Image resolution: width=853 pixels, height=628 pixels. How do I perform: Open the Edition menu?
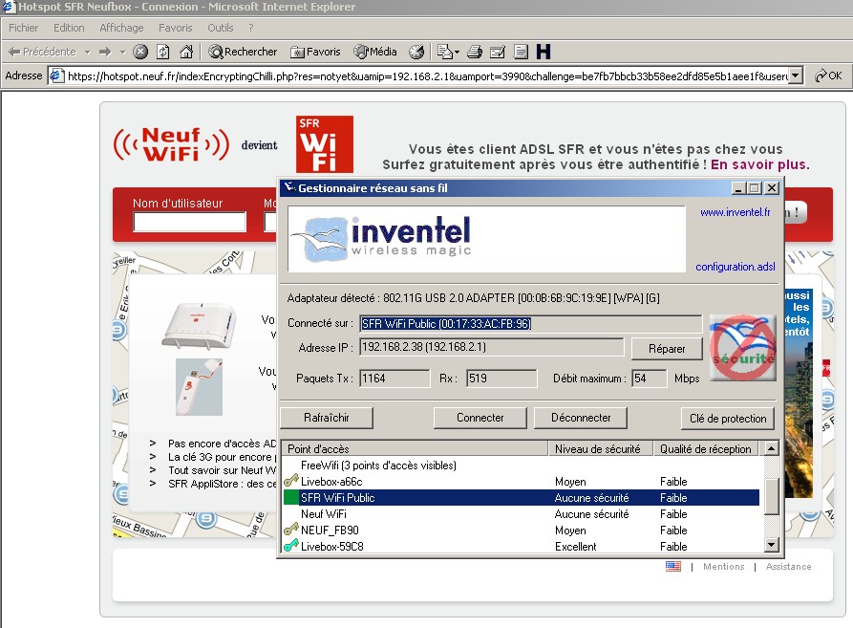69,28
